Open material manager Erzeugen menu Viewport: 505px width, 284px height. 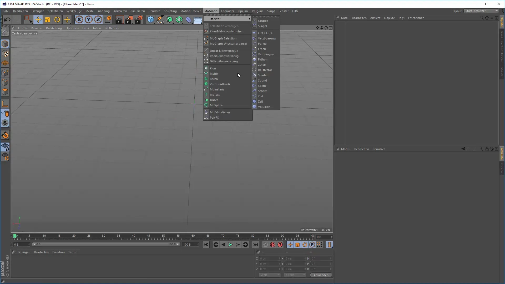24,252
